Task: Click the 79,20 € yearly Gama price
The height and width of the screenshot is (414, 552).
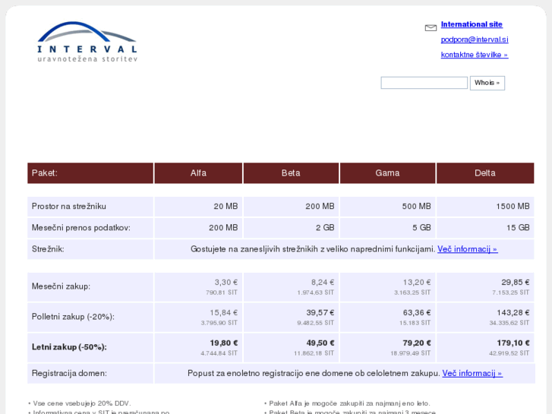Action: (x=417, y=343)
